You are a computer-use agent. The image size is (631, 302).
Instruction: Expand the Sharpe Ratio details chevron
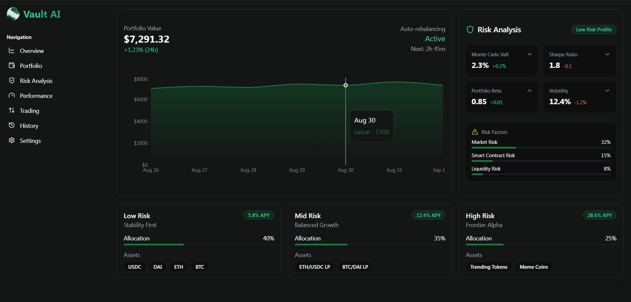(607, 54)
